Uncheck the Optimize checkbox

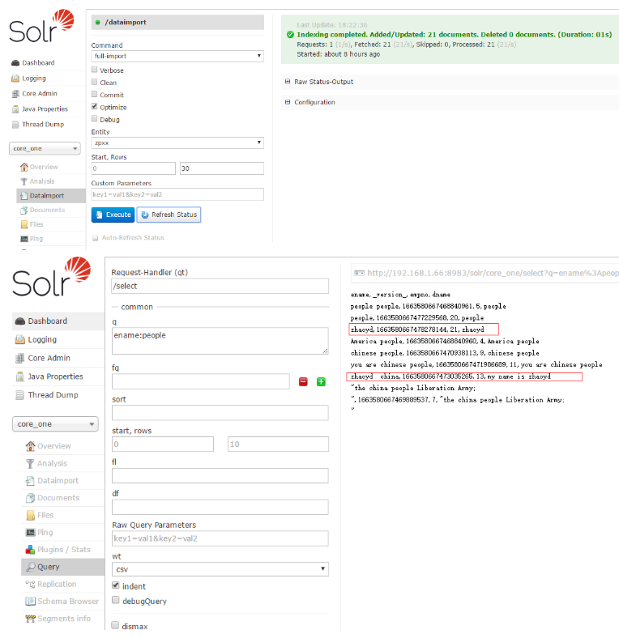click(x=95, y=107)
